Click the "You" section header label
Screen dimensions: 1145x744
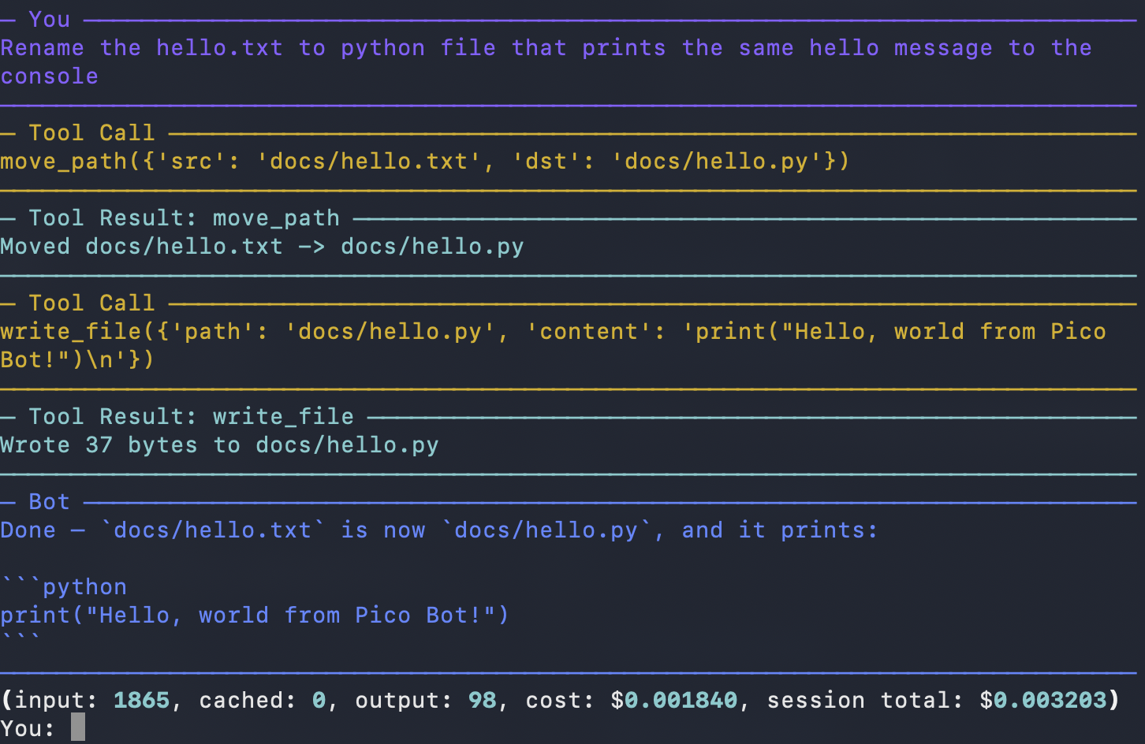click(50, 19)
